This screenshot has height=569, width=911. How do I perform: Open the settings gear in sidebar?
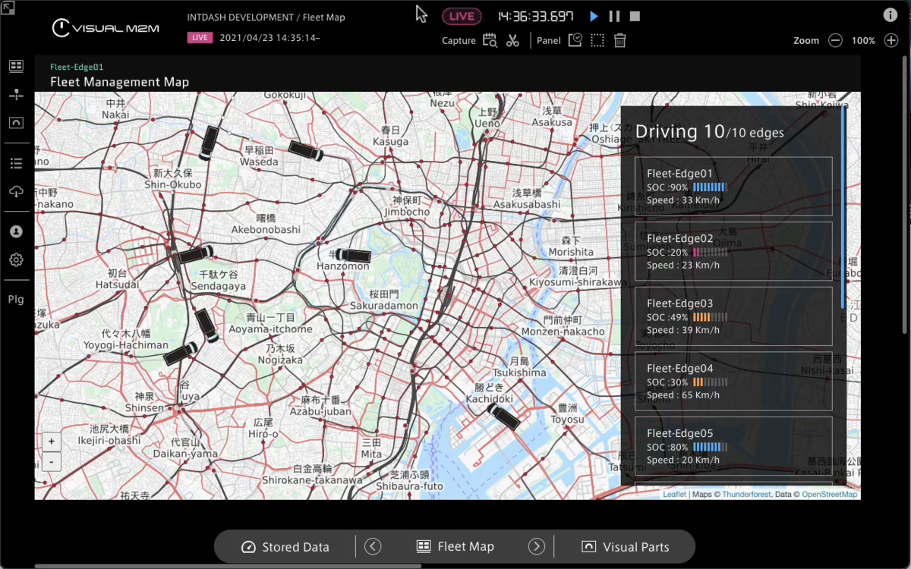click(16, 260)
